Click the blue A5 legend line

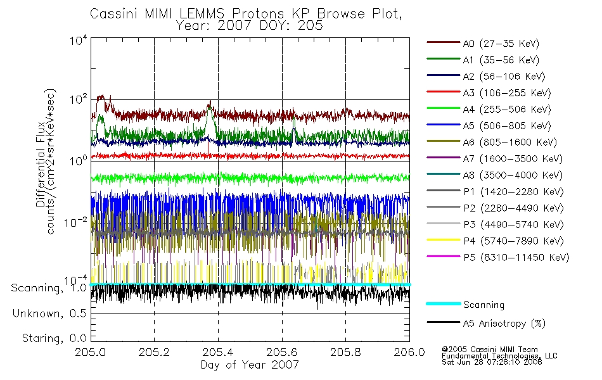pyautogui.click(x=444, y=125)
